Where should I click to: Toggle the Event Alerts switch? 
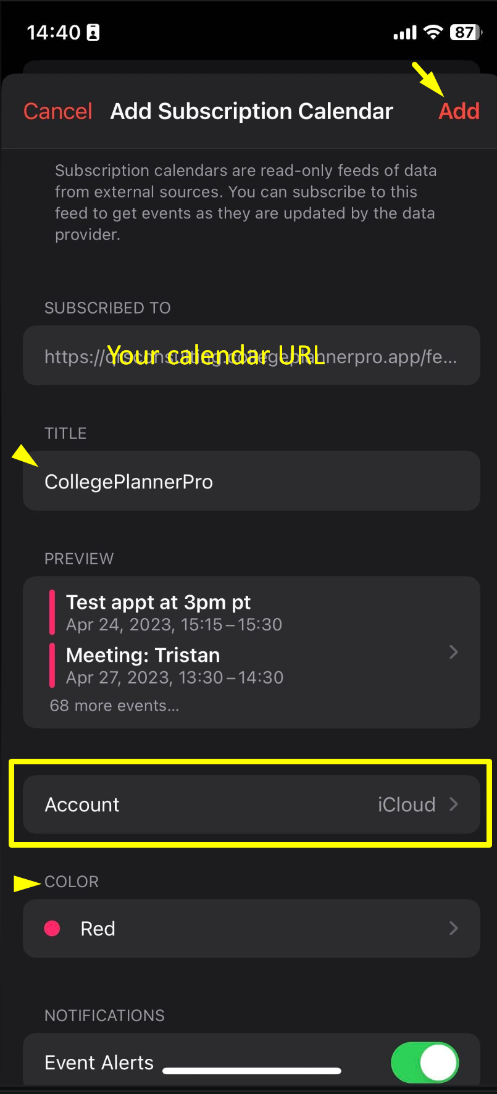[425, 1063]
